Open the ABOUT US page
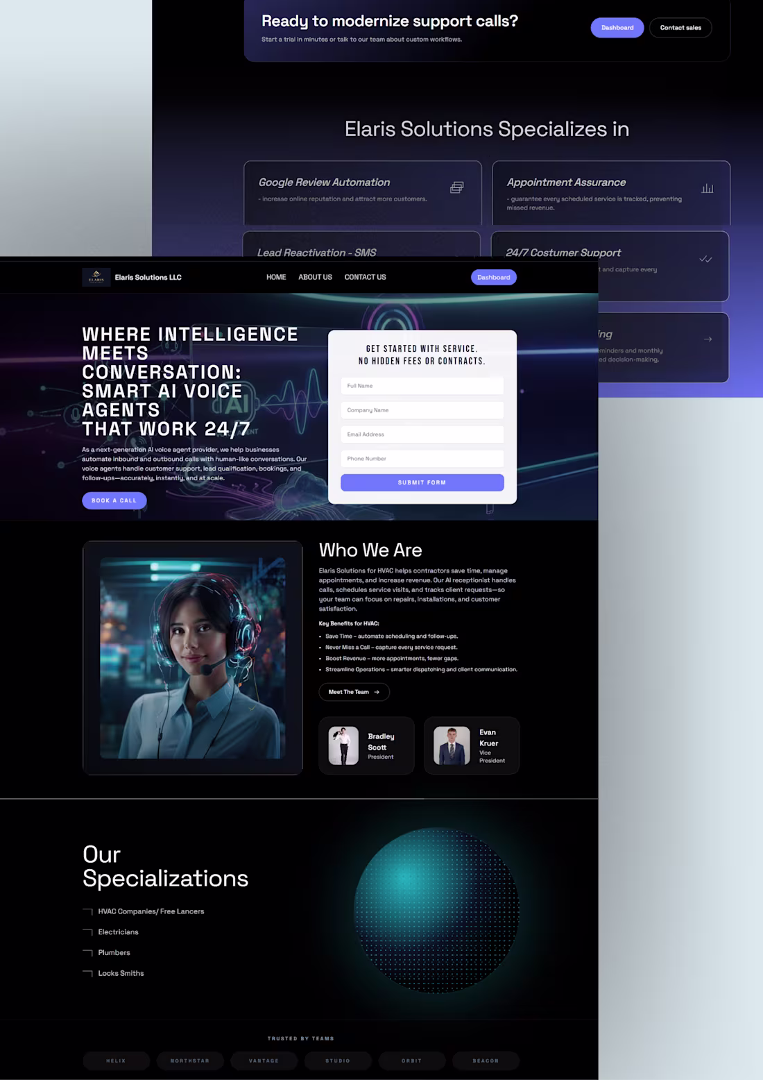 pyautogui.click(x=315, y=277)
